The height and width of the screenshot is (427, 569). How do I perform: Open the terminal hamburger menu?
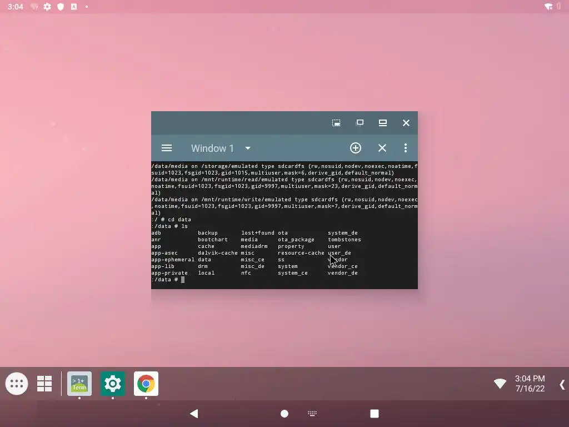point(167,148)
